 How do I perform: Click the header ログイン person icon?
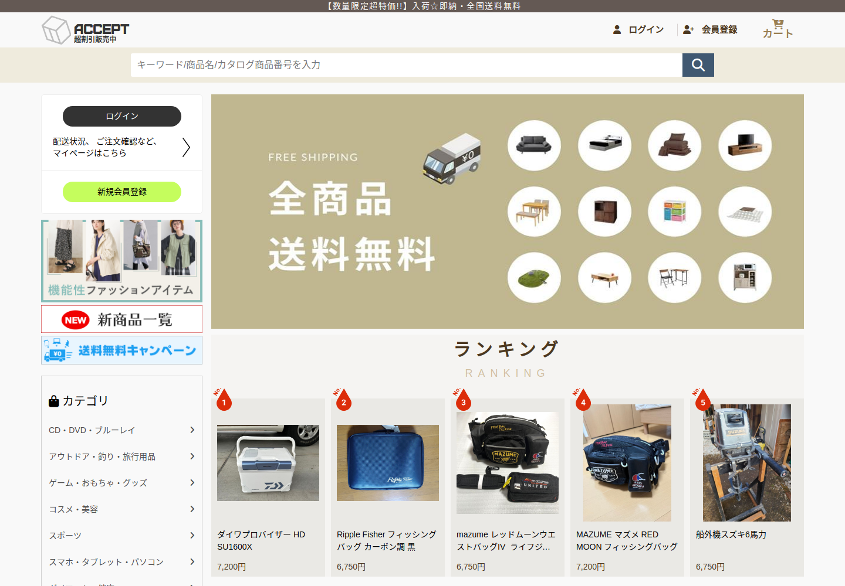[x=617, y=29]
